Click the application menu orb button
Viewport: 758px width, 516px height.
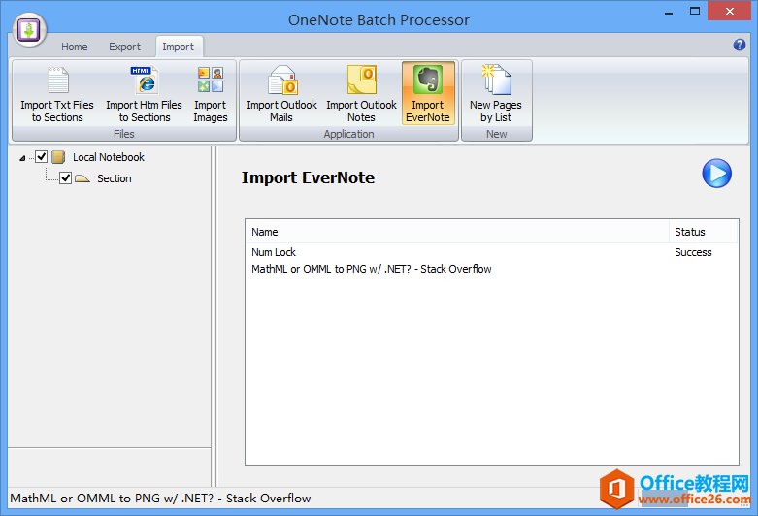[x=29, y=30]
